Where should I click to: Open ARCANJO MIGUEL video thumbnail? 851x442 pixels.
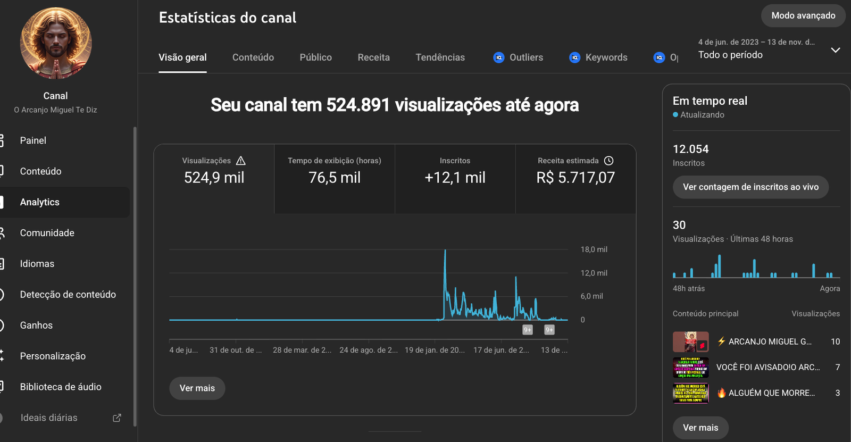click(690, 342)
